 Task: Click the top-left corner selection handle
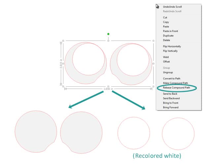pos(64,41)
